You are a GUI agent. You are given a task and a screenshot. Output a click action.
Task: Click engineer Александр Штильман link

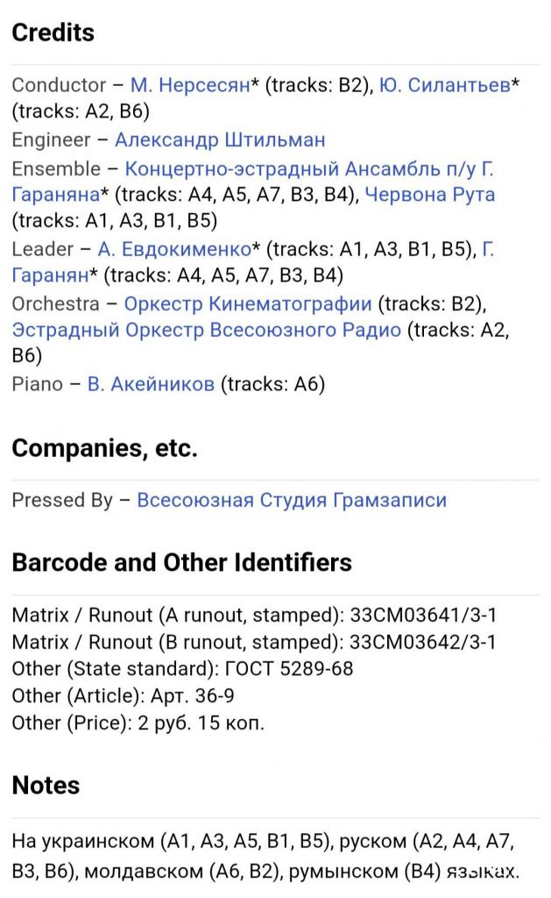220,139
